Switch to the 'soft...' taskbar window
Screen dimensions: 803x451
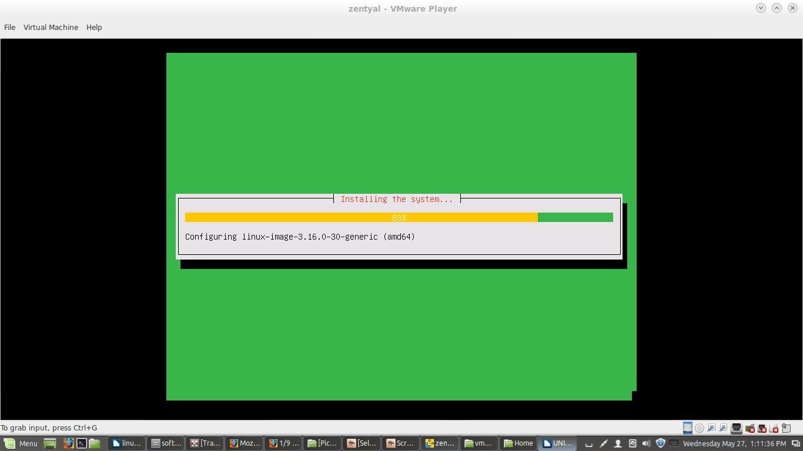pos(166,443)
